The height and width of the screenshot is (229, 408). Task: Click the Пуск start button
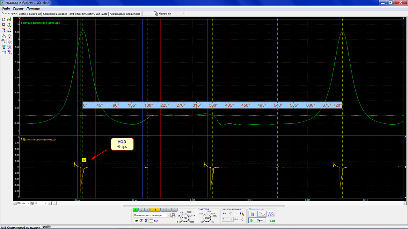[x=257, y=220]
